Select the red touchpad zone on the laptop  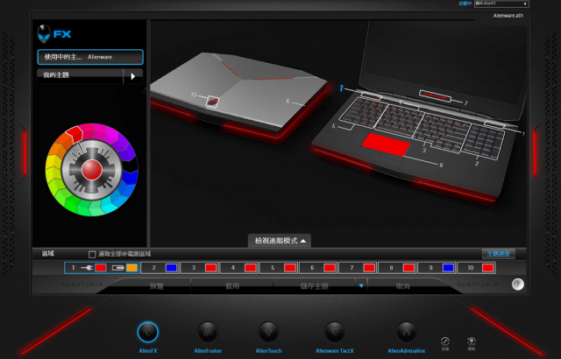386,144
